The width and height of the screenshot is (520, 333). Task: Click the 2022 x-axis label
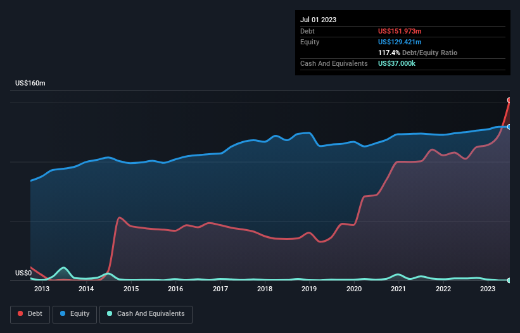[x=443, y=289]
